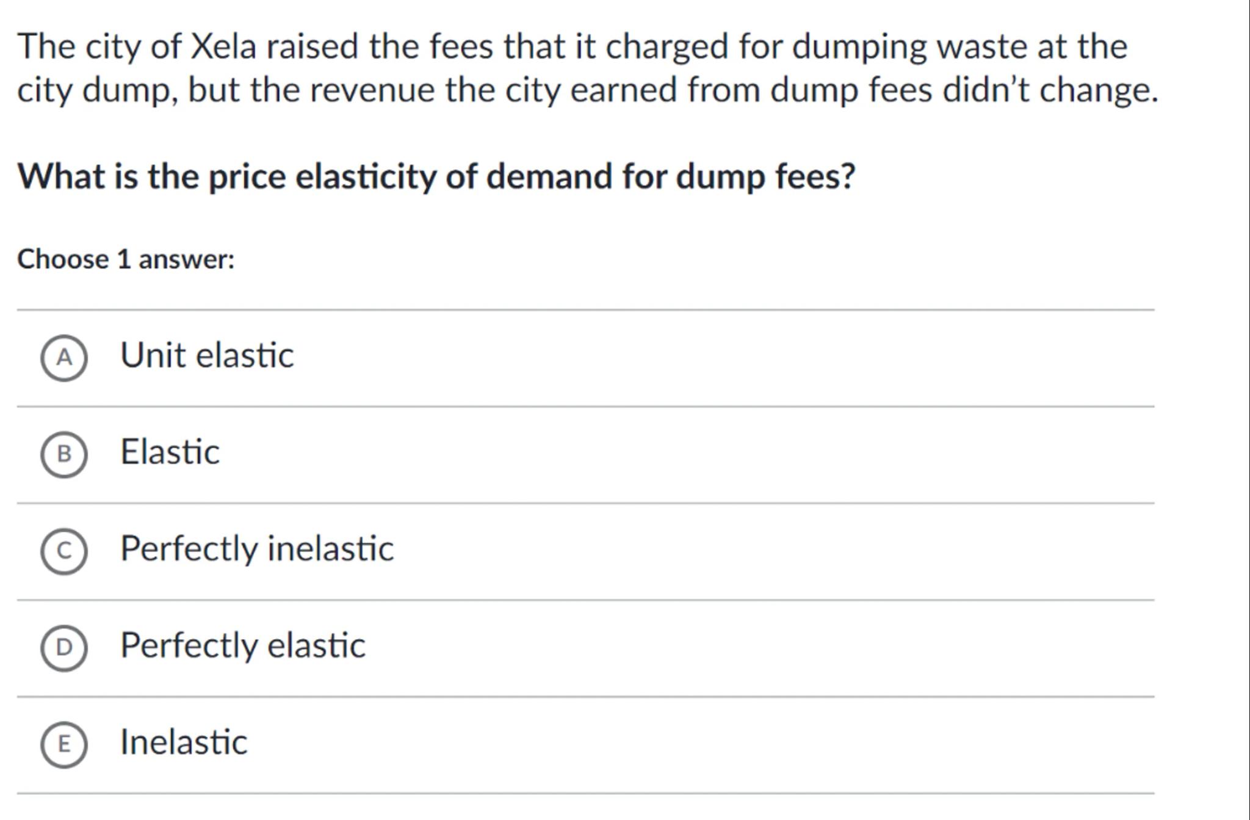This screenshot has height=820, width=1250.
Task: Click the word "fees" in first passage line
Action: click(461, 46)
